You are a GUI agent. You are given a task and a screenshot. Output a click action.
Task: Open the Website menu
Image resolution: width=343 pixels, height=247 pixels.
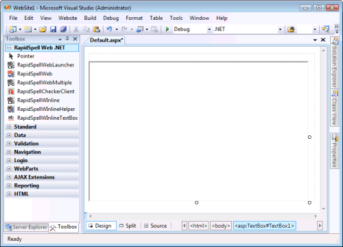pos(68,18)
